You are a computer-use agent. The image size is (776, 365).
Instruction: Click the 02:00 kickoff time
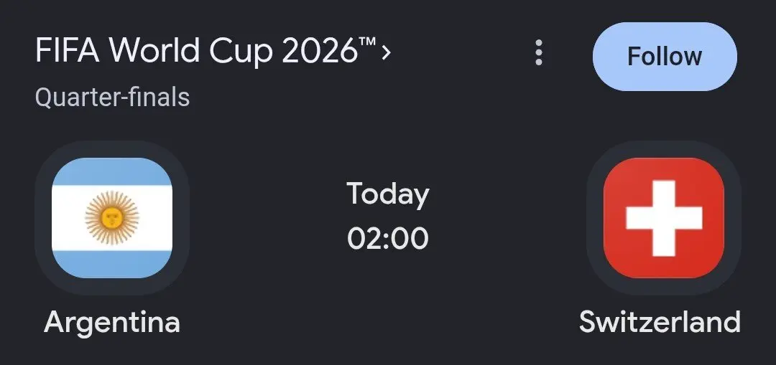click(388, 239)
